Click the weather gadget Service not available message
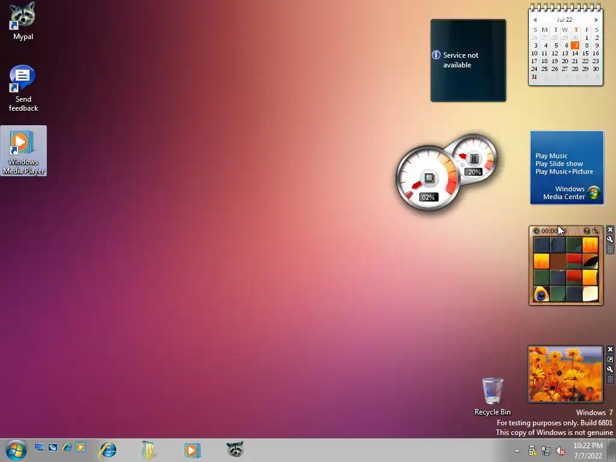 click(460, 60)
